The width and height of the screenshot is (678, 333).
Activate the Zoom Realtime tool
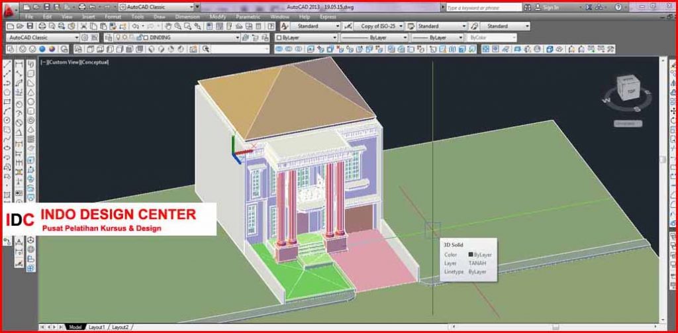click(x=177, y=26)
